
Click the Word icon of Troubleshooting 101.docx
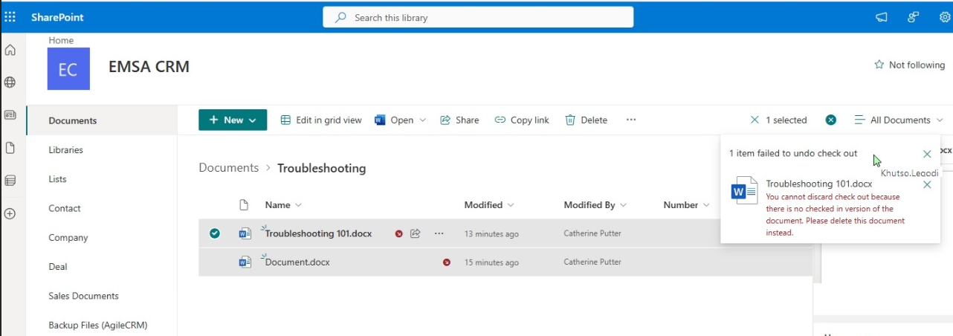[x=245, y=233]
